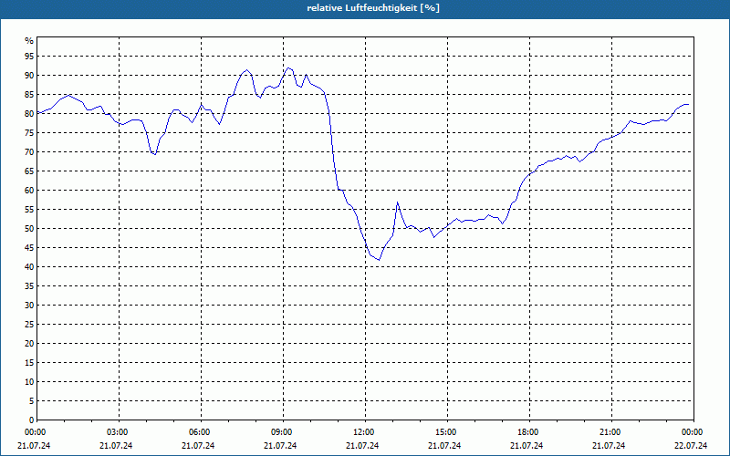730x456 pixels.
Task: Click the 21.07.24 date under 03:00
Action: tap(116, 446)
